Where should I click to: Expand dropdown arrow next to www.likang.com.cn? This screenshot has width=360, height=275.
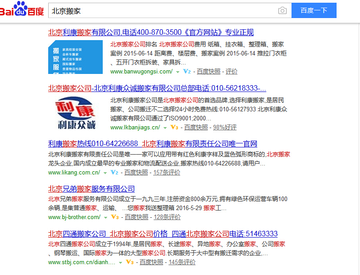tap(105, 173)
